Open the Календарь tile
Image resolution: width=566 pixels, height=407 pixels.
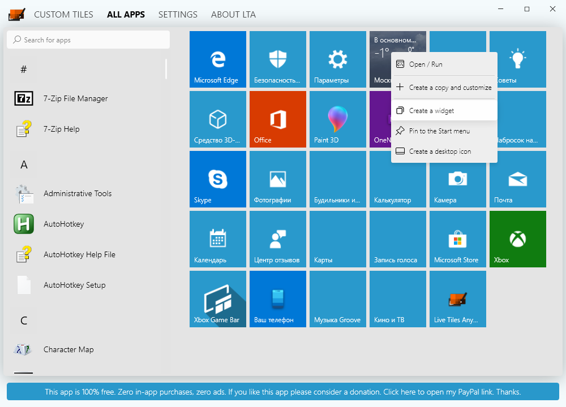(x=218, y=239)
